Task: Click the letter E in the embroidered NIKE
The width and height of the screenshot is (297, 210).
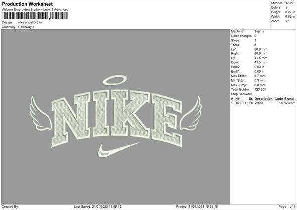Action: [166, 119]
